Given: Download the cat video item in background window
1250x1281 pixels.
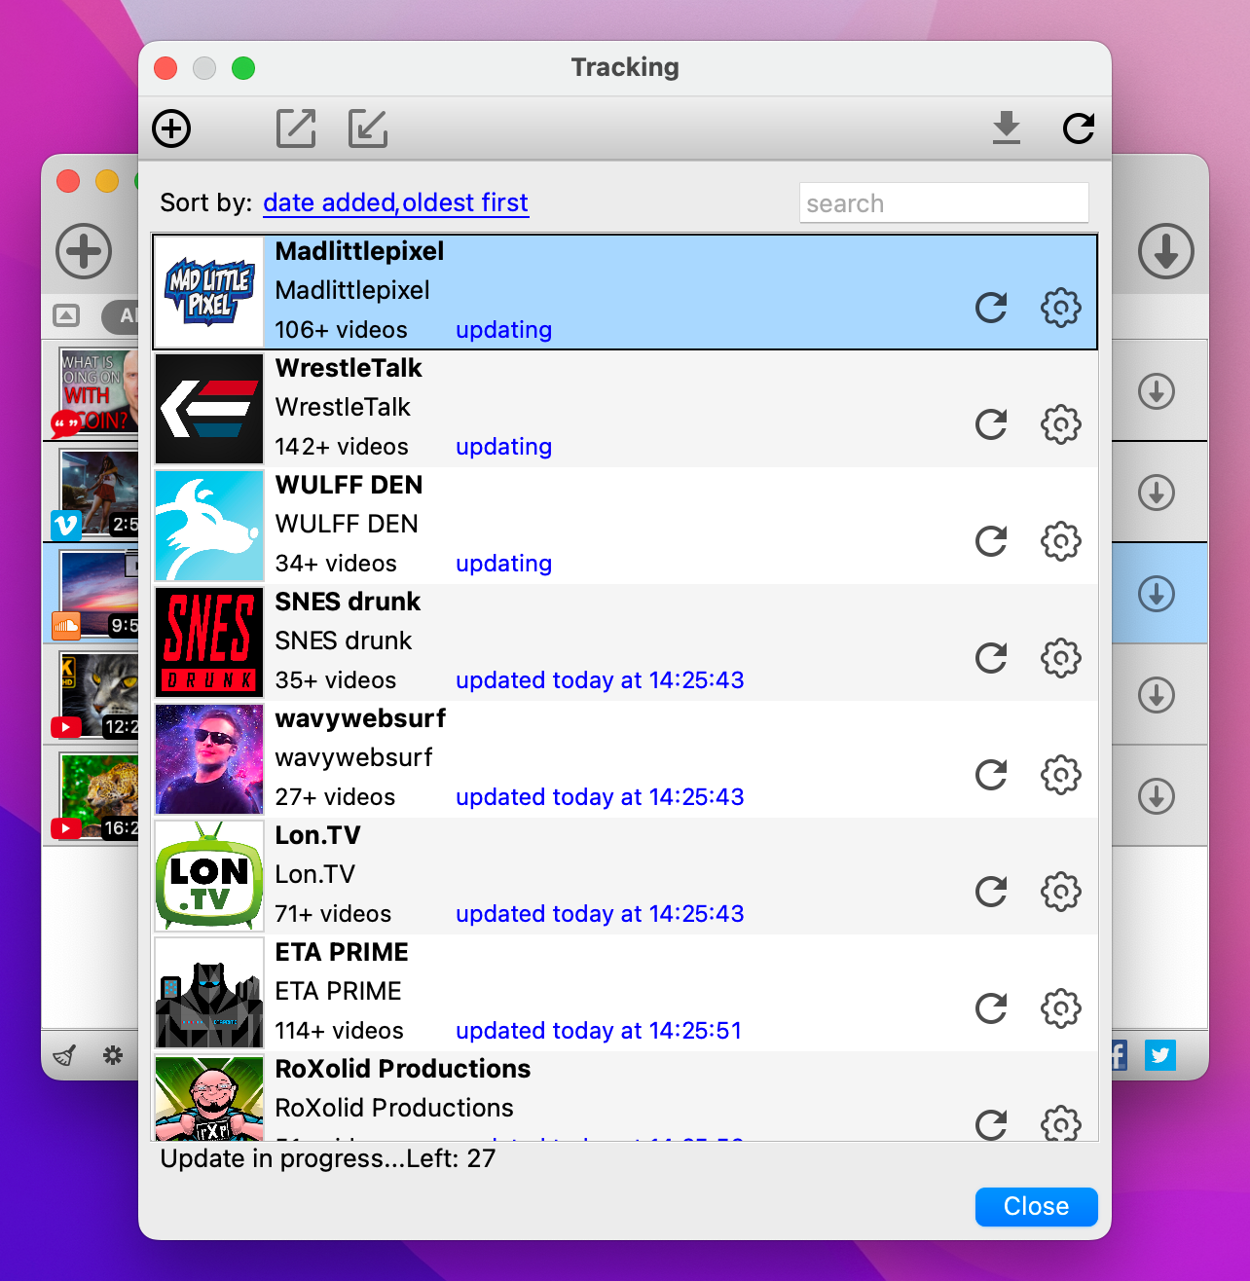Looking at the screenshot, I should (x=1157, y=695).
